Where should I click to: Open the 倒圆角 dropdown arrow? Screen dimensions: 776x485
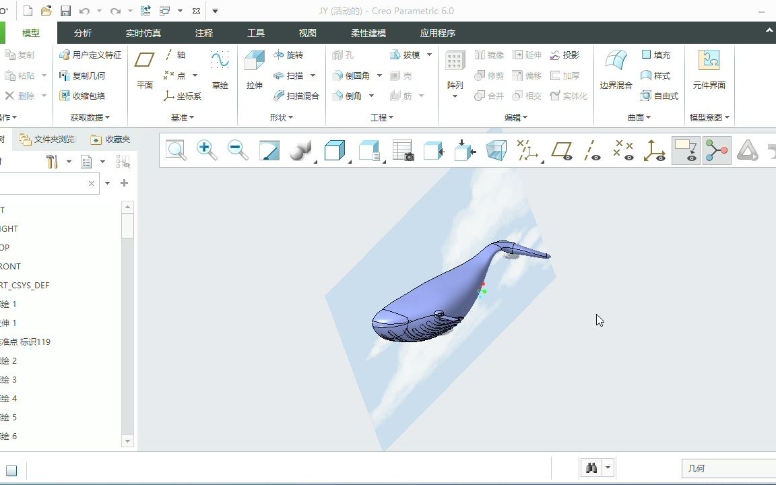(x=379, y=75)
